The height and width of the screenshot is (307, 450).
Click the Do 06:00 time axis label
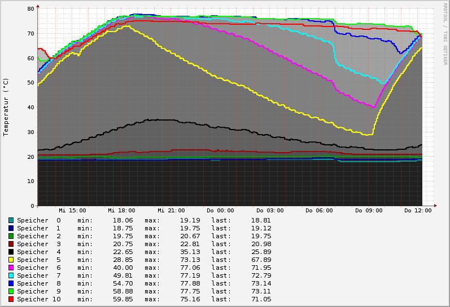[x=319, y=211]
